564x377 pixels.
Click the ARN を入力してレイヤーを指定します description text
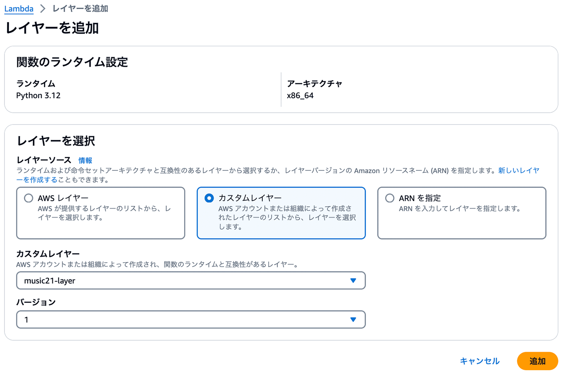coord(460,209)
